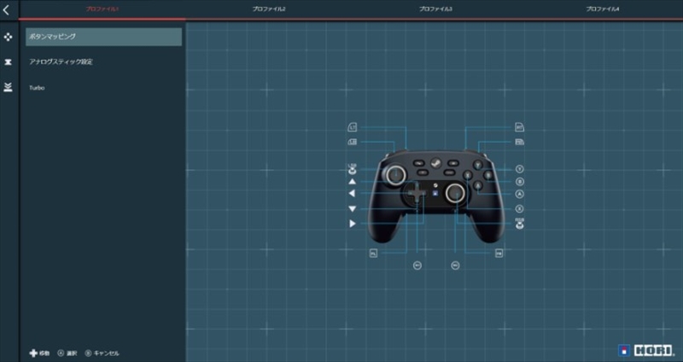Viewport: 683px width, 362px height.
Task: Select the D-pad left arrow mapping
Action: (x=352, y=194)
